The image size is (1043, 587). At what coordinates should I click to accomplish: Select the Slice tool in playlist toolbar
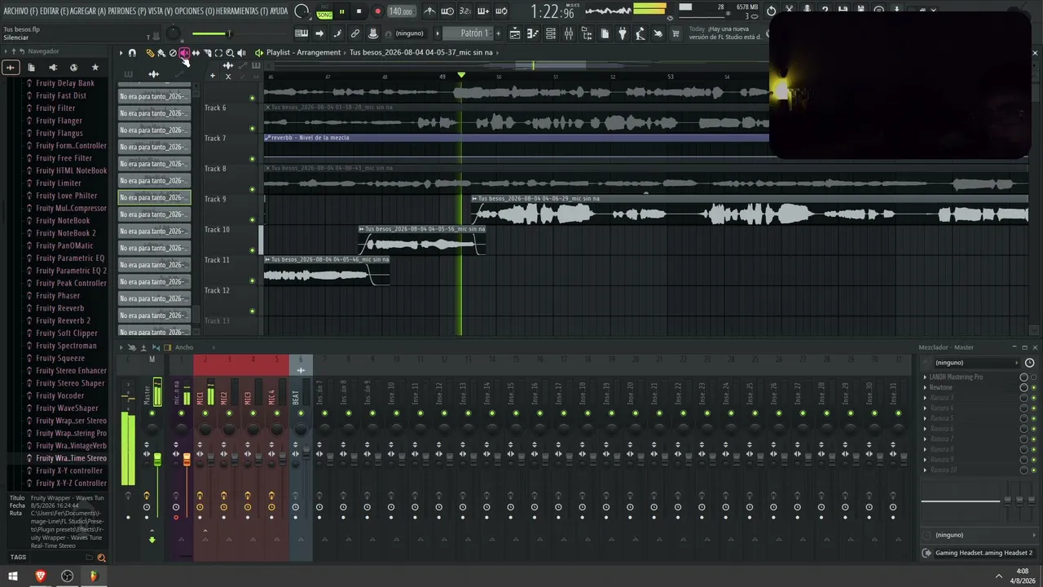coord(207,53)
